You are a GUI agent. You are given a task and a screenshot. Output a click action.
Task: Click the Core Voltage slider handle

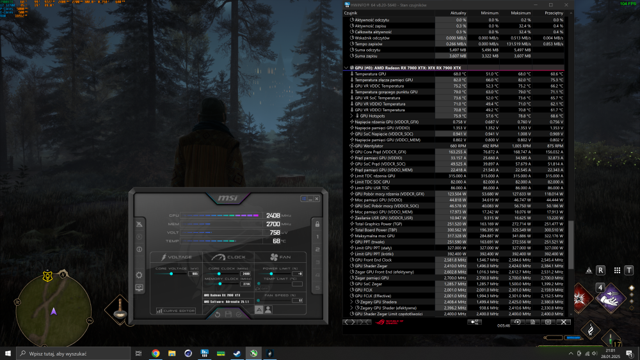coord(172,274)
